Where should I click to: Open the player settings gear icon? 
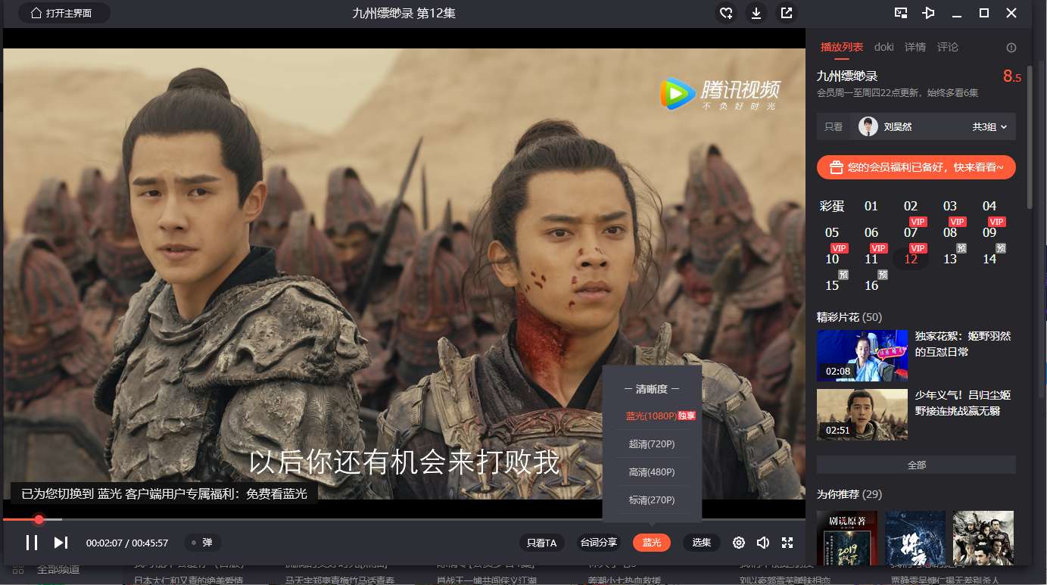point(739,543)
